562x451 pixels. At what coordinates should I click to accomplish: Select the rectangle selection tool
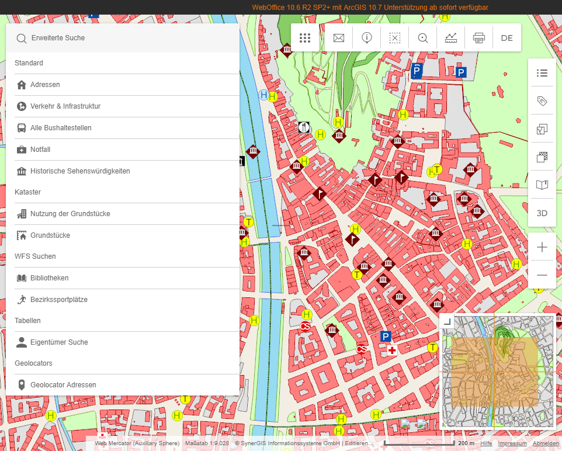(x=395, y=38)
